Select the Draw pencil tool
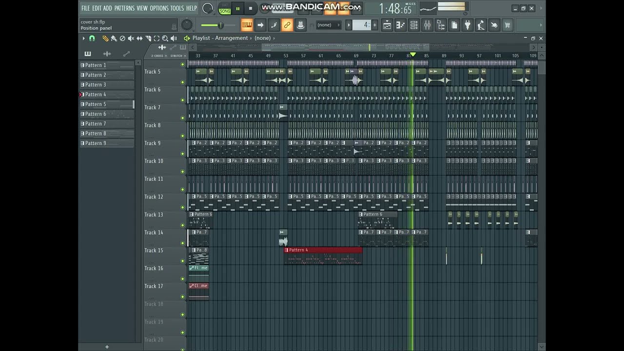The height and width of the screenshot is (351, 624). click(x=105, y=38)
